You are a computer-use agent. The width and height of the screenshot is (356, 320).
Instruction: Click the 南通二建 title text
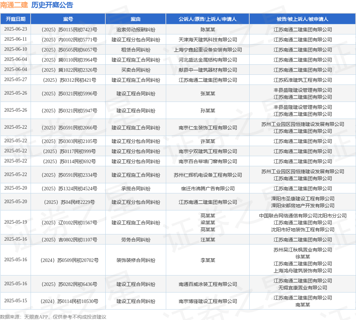(x=14, y=5)
